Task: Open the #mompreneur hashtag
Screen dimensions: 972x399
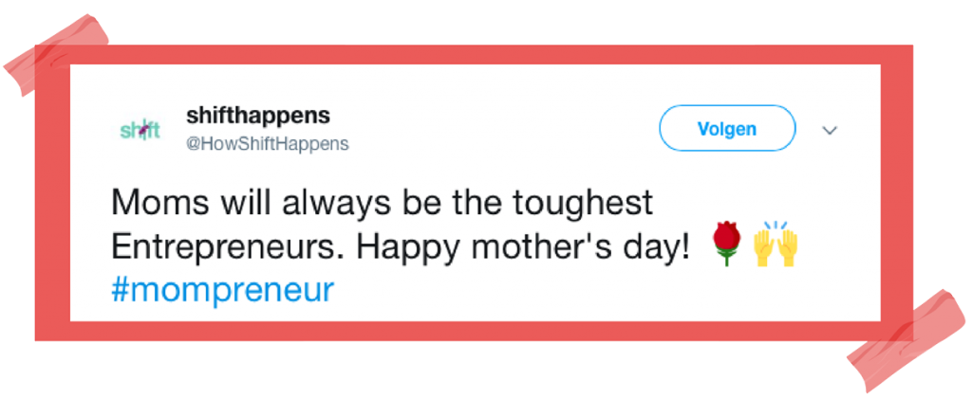Action: tap(222, 290)
